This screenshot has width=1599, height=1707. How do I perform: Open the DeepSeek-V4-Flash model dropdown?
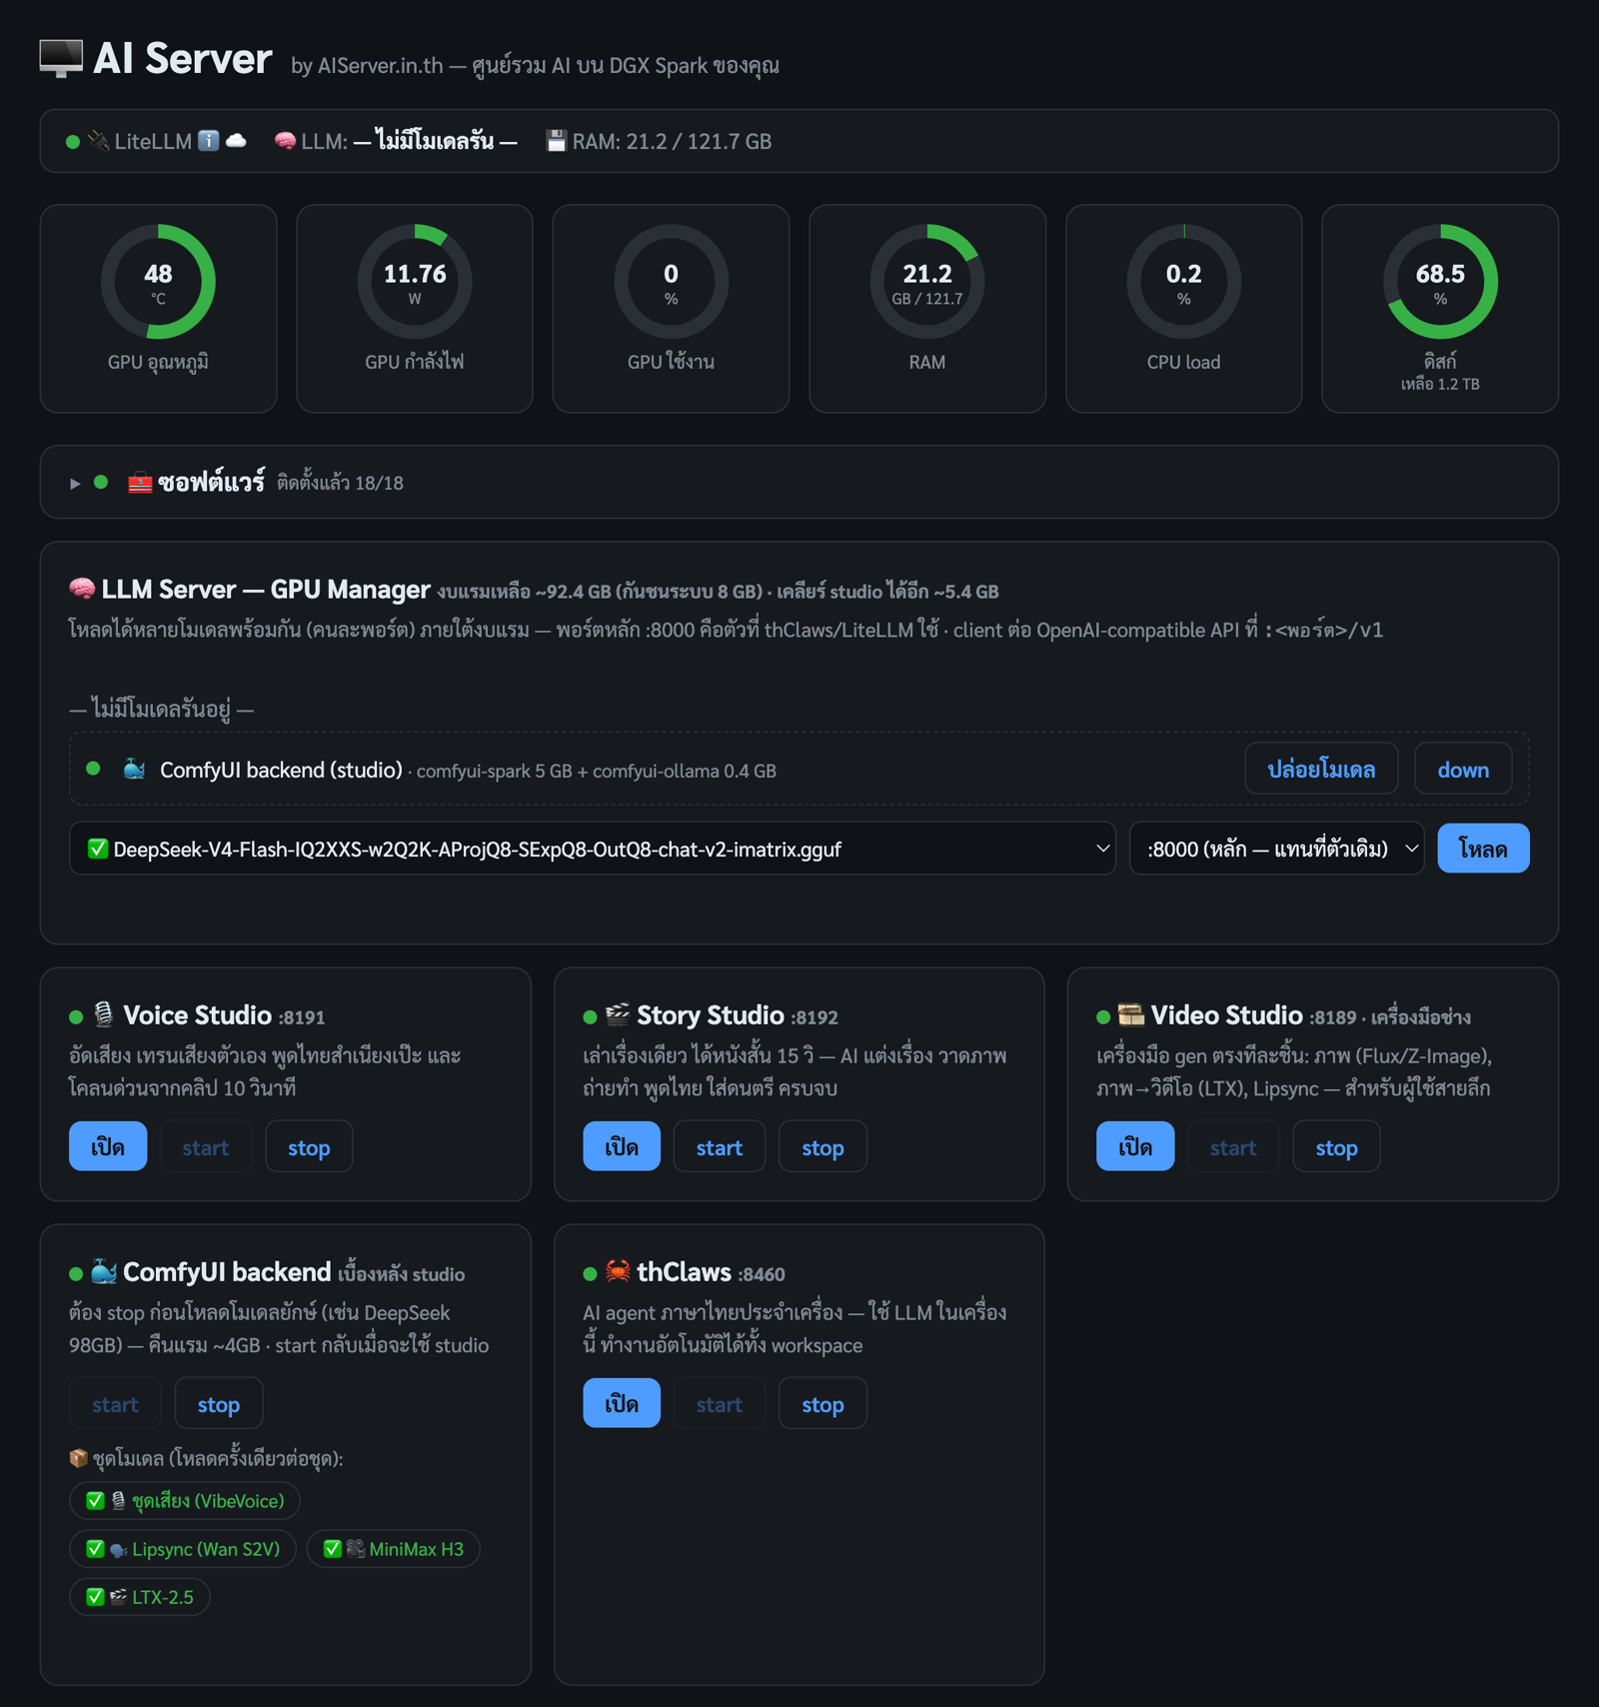(x=592, y=849)
